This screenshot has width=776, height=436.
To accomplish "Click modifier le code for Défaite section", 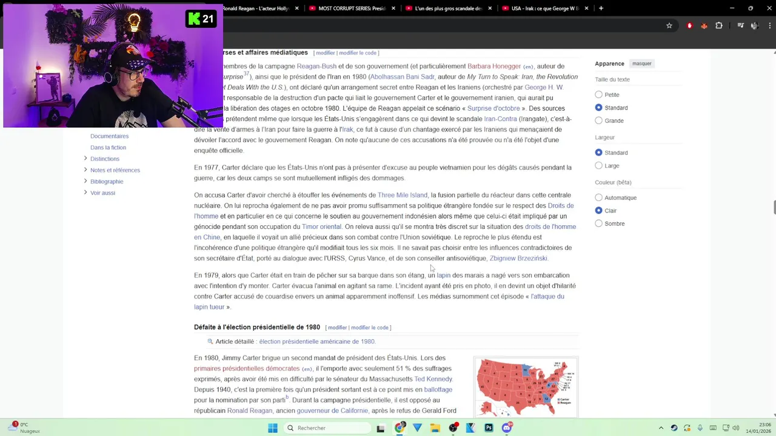I will [370, 328].
